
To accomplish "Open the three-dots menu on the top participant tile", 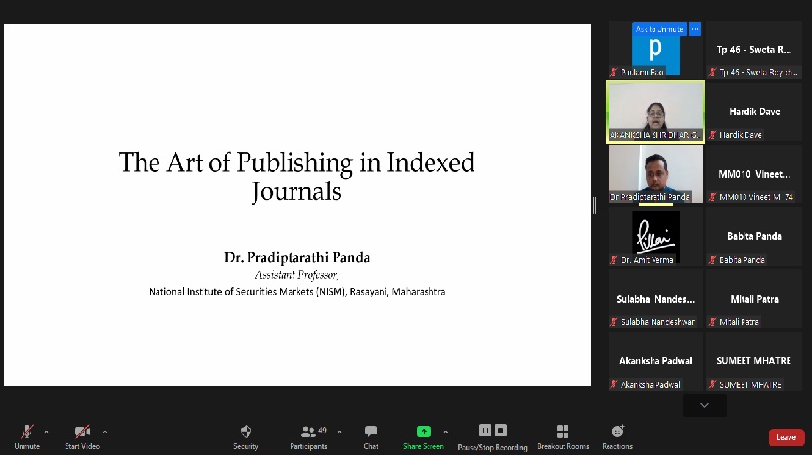I will click(x=696, y=29).
